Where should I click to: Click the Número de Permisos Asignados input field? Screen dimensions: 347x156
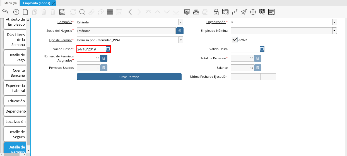click(88, 58)
